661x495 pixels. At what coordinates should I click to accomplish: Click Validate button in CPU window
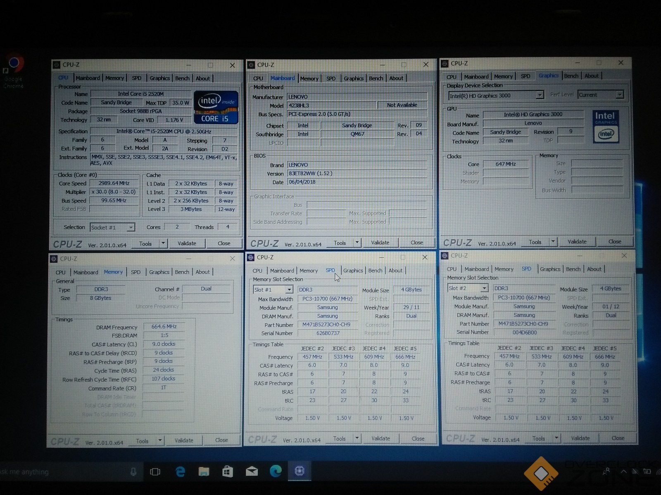coord(187,243)
